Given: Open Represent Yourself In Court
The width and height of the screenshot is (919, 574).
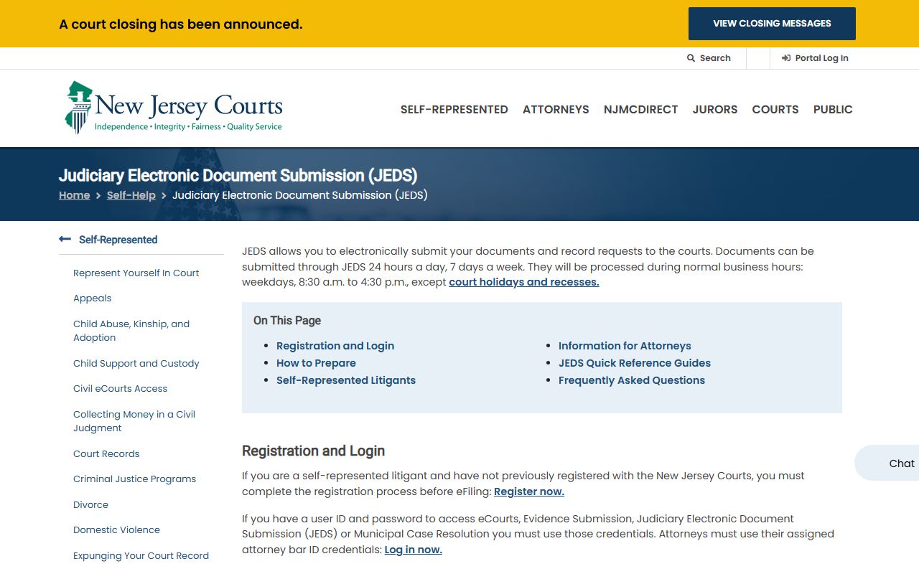Looking at the screenshot, I should (136, 273).
